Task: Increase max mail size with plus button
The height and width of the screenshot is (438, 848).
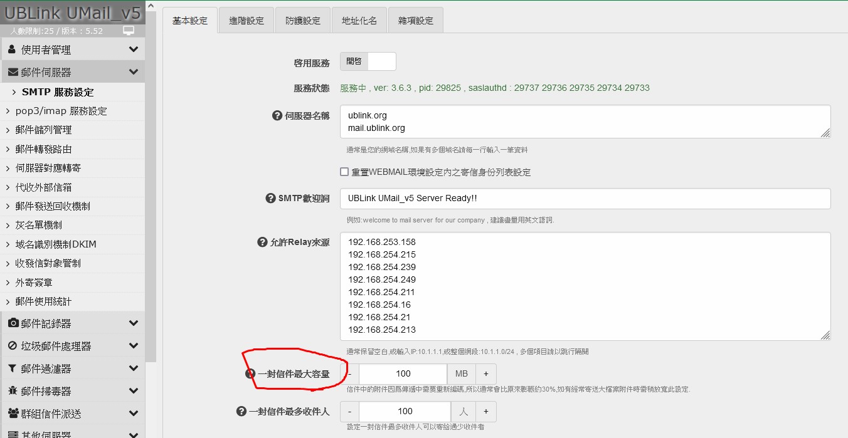Action: [485, 374]
